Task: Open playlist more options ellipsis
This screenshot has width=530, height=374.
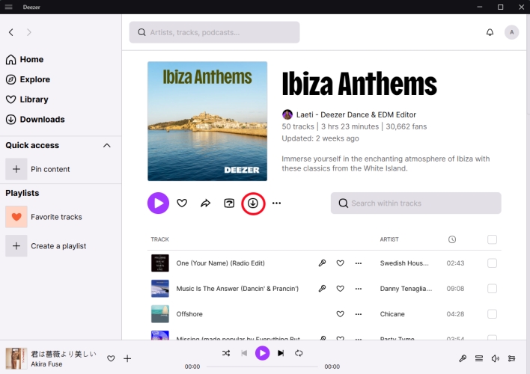Action: [x=276, y=203]
